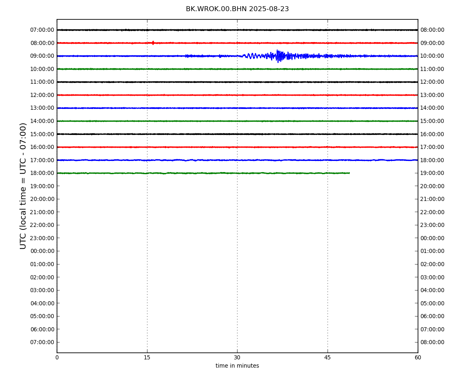Image resolution: width=475 pixels, height=392 pixels.
Task: Click the plot title BK.WROK.00.BHN 2025-08-23
Action: coord(237,9)
